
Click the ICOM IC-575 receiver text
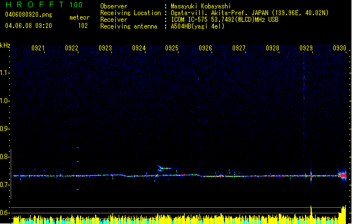[x=225, y=20]
